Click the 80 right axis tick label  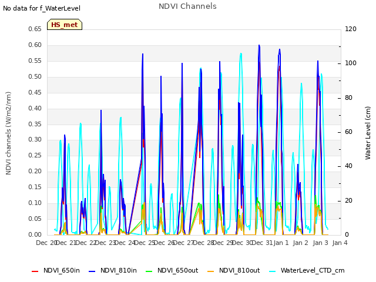point(348,98)
